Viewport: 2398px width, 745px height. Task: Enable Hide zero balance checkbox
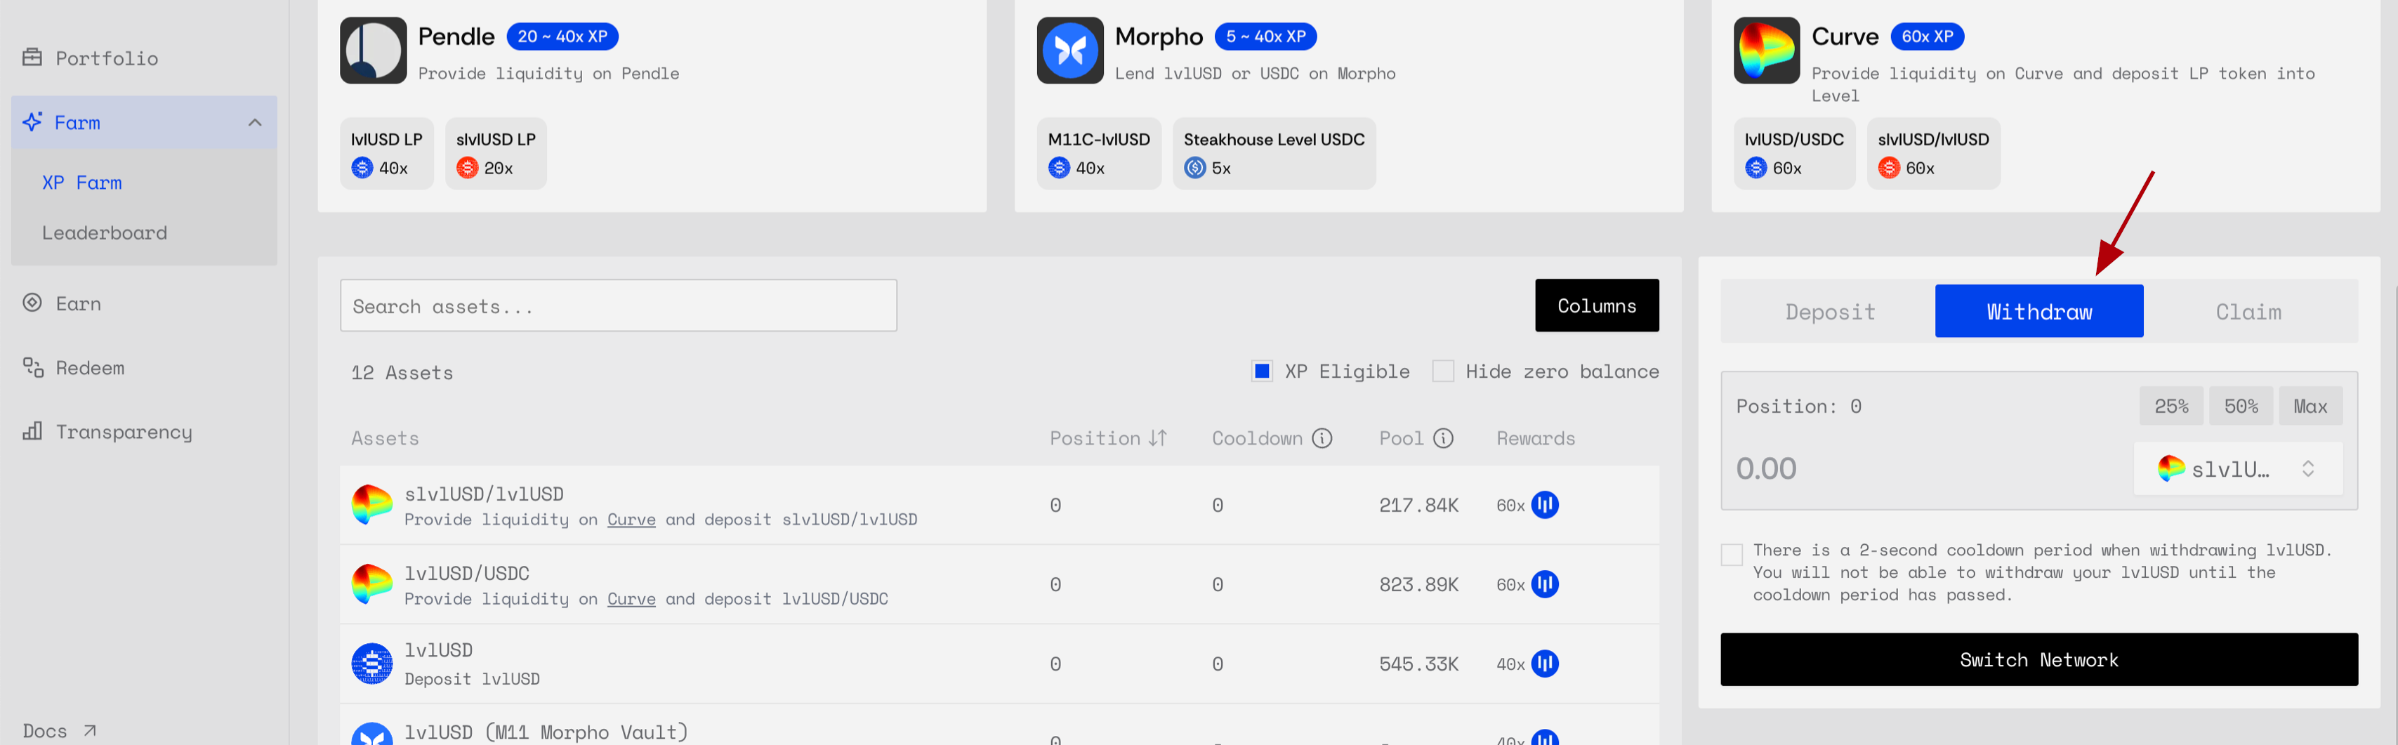(x=1442, y=371)
